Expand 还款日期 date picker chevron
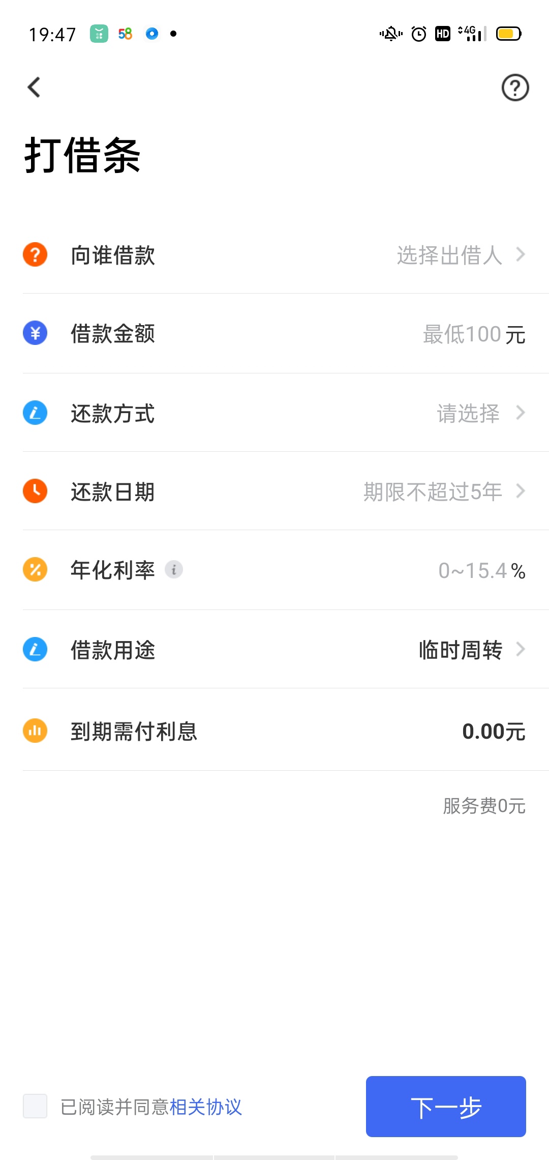The height and width of the screenshot is (1160, 549). [520, 491]
